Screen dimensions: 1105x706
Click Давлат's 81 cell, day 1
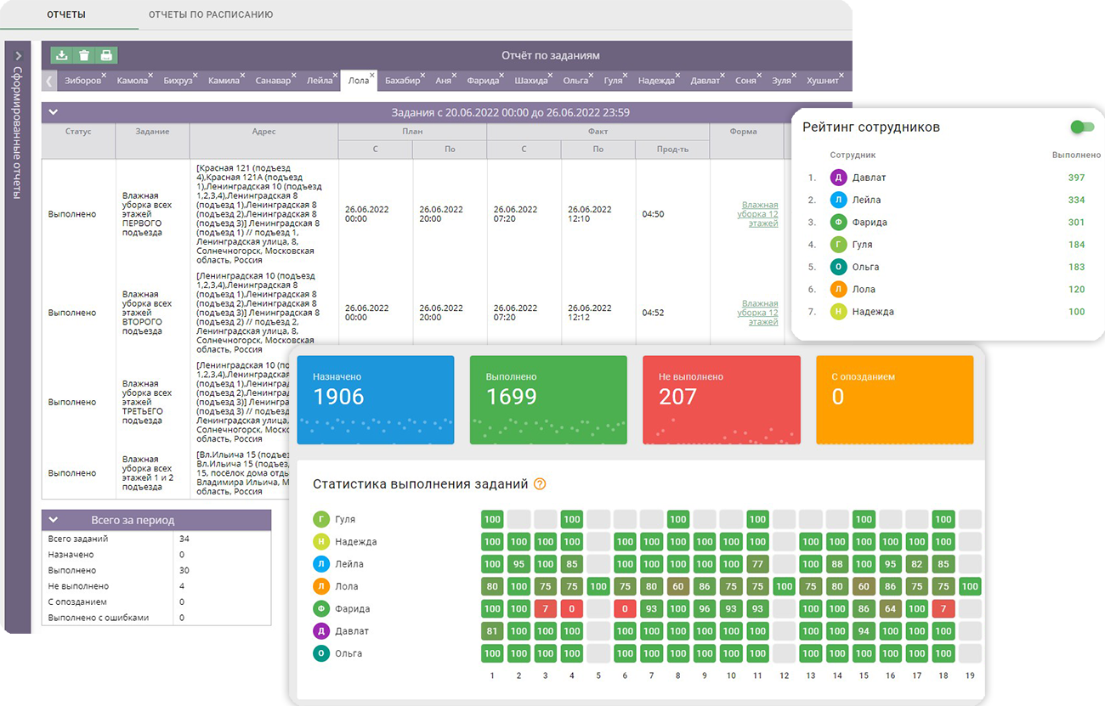point(492,631)
